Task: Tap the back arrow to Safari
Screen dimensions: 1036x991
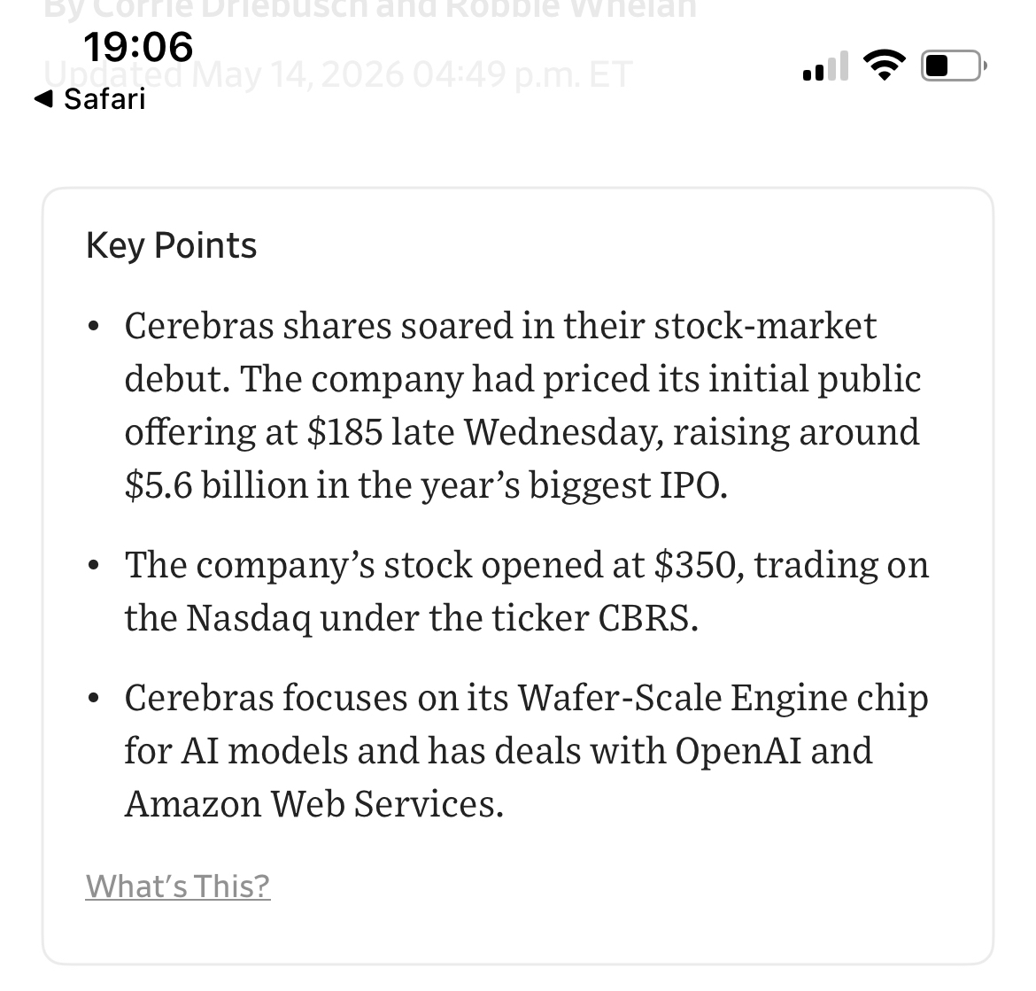Action: coord(43,99)
